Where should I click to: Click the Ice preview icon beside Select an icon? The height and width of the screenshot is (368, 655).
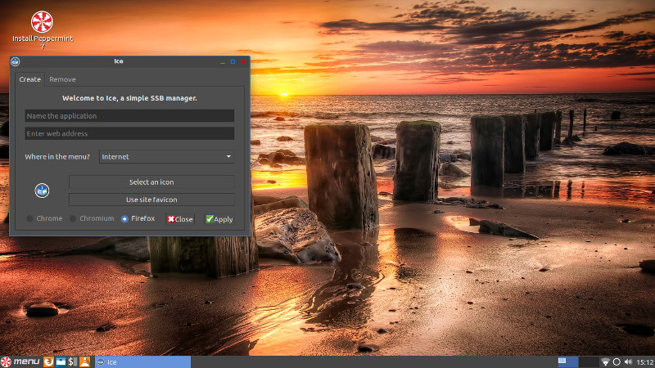pyautogui.click(x=43, y=191)
